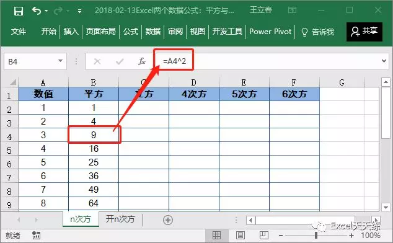
Task: Click the Insert Function fx icon
Action: pos(141,61)
